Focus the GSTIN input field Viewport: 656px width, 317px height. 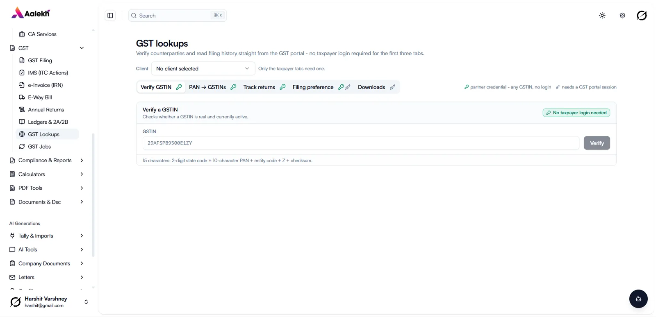[361, 143]
